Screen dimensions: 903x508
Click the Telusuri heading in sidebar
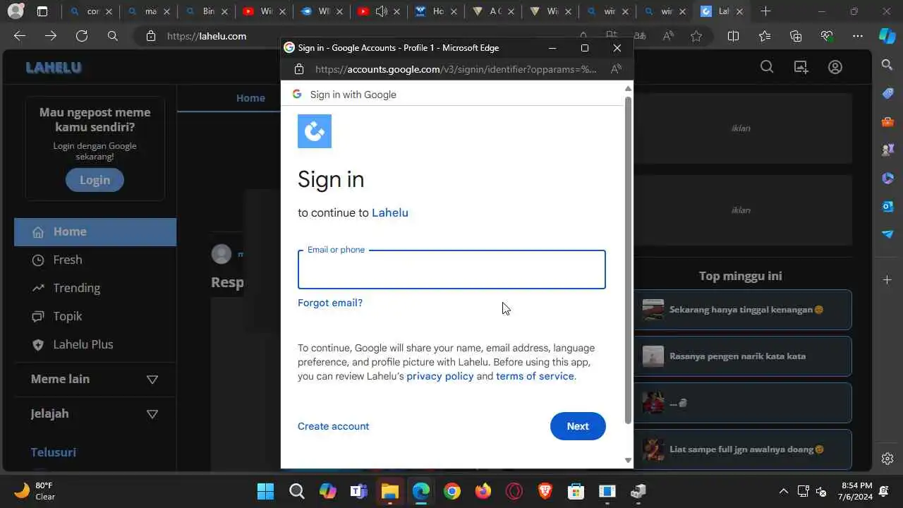(x=54, y=452)
